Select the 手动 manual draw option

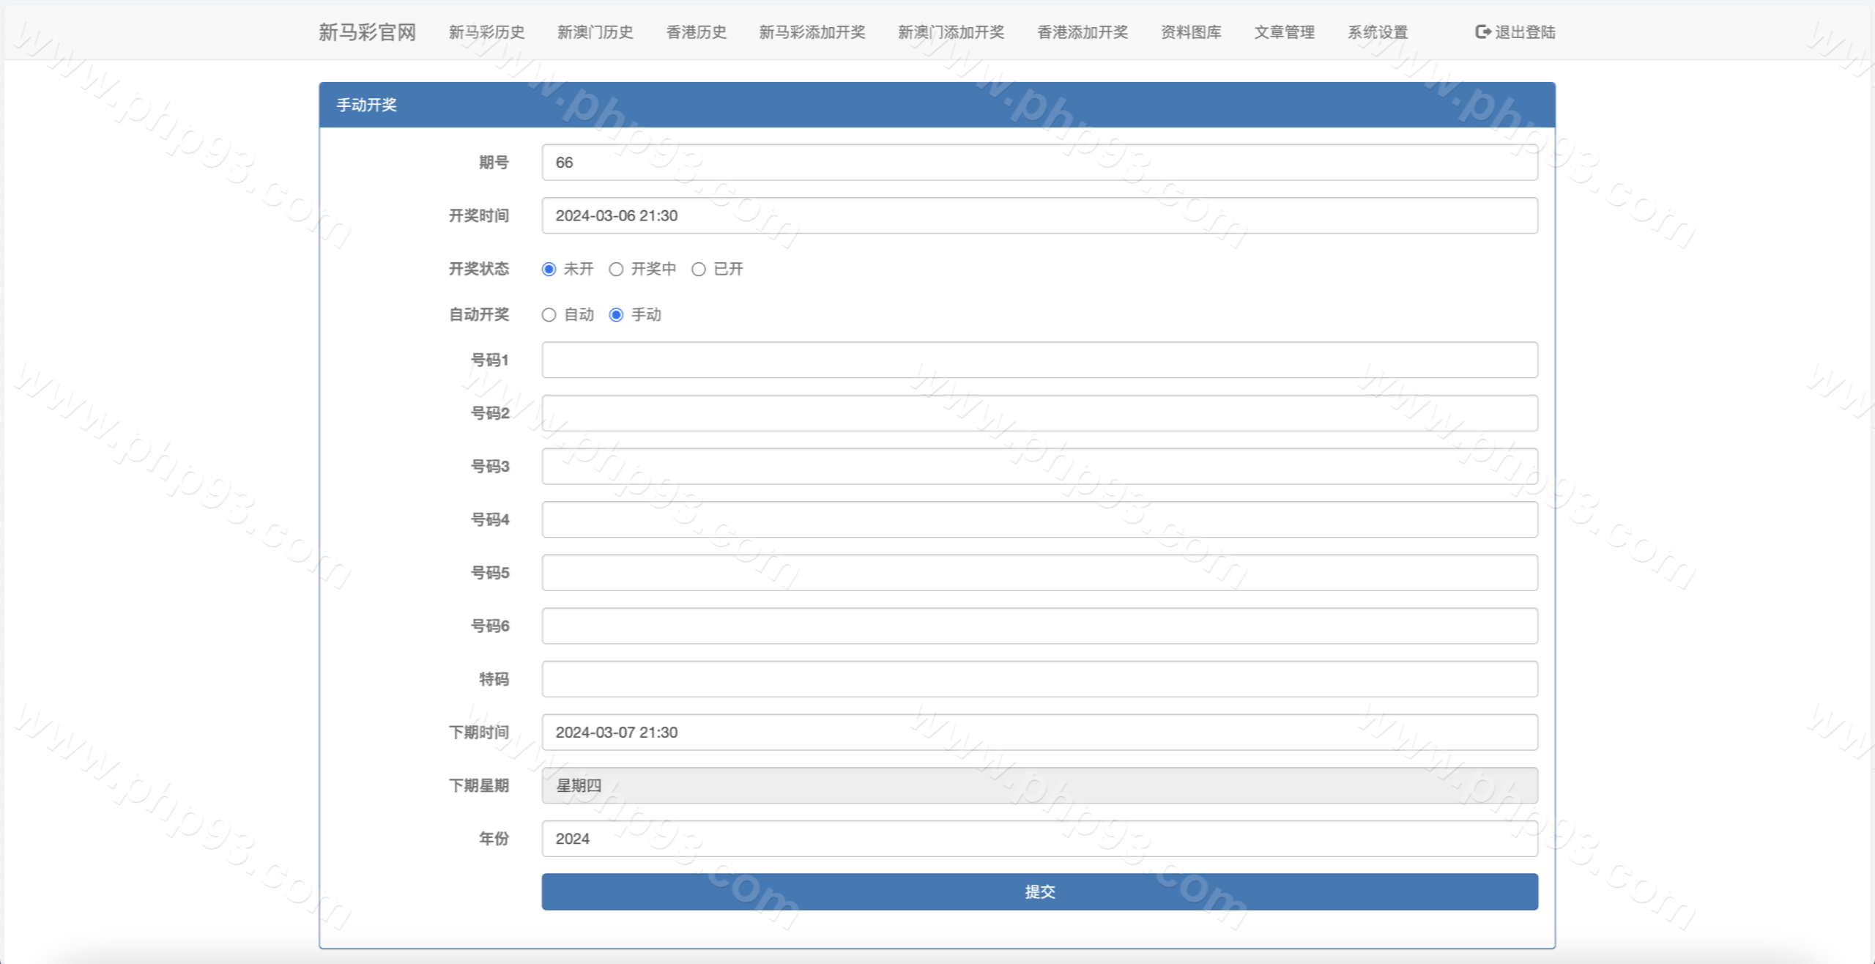click(x=616, y=315)
